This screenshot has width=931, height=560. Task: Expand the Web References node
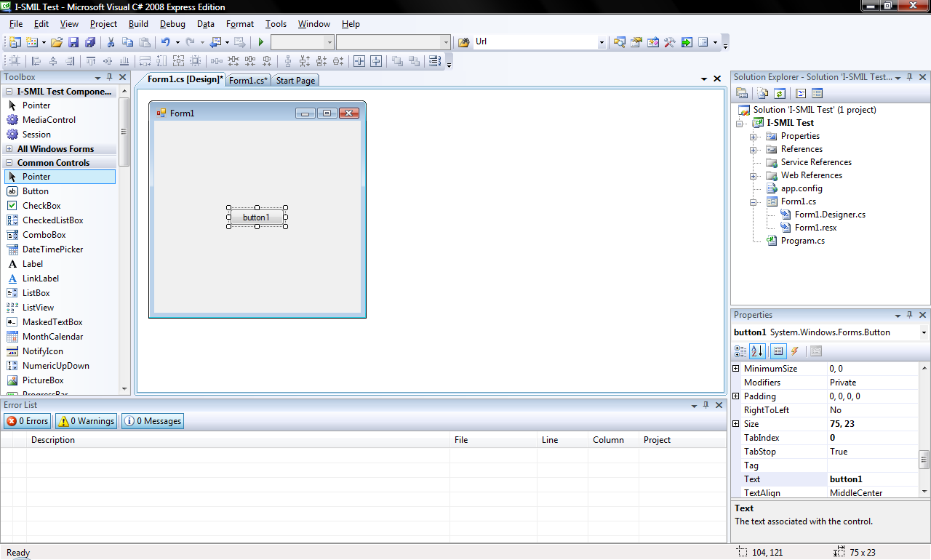tap(754, 175)
